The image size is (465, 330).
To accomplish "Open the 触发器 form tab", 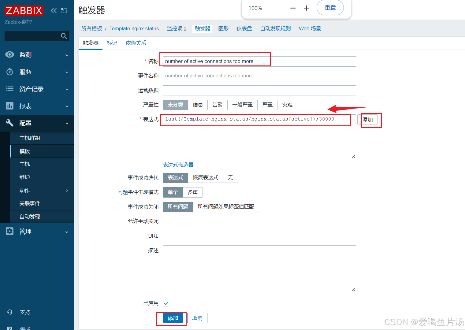I will point(91,43).
